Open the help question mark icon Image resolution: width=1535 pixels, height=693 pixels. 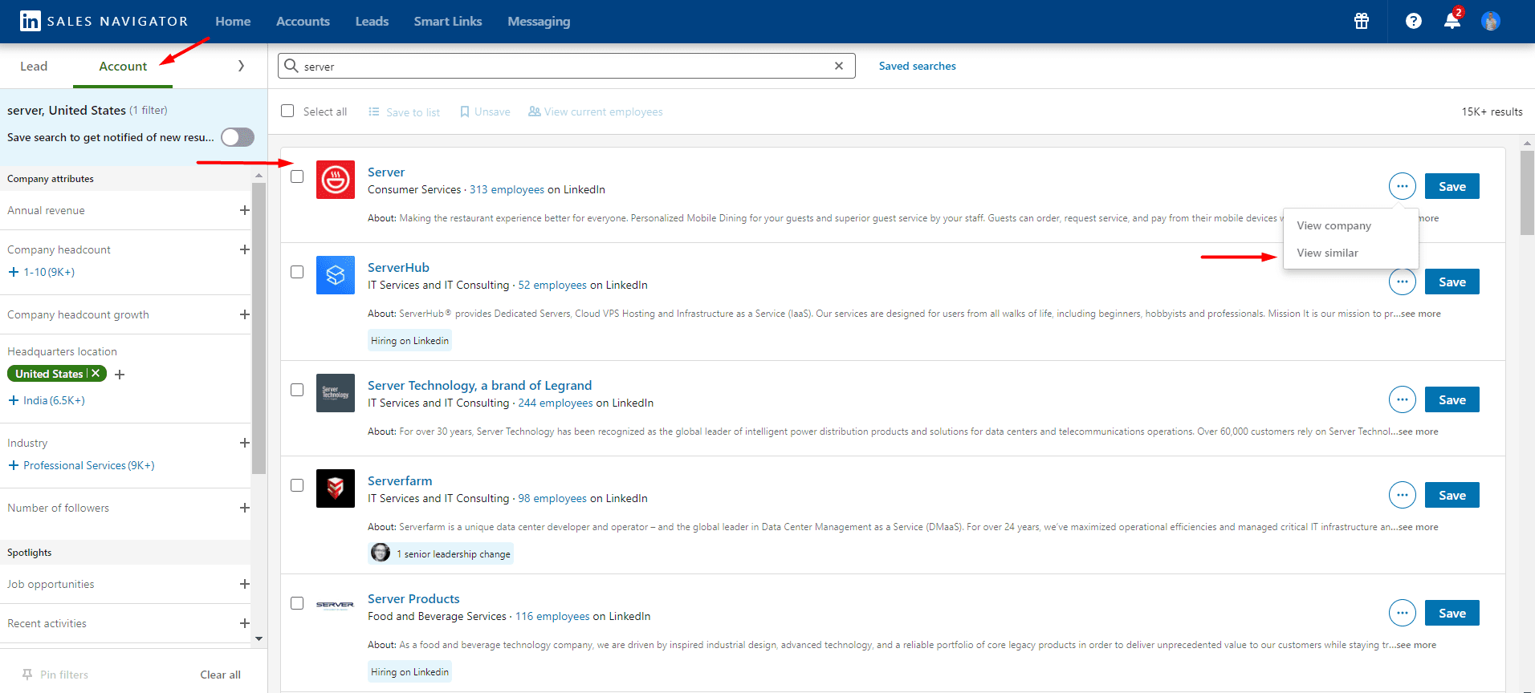pyautogui.click(x=1414, y=21)
